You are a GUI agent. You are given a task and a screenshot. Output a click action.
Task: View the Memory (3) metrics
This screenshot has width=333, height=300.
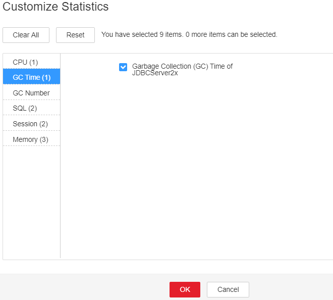31,138
